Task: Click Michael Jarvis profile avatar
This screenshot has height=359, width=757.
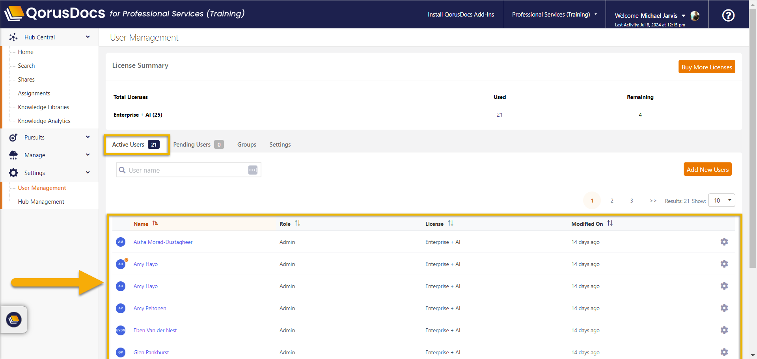Action: (695, 16)
